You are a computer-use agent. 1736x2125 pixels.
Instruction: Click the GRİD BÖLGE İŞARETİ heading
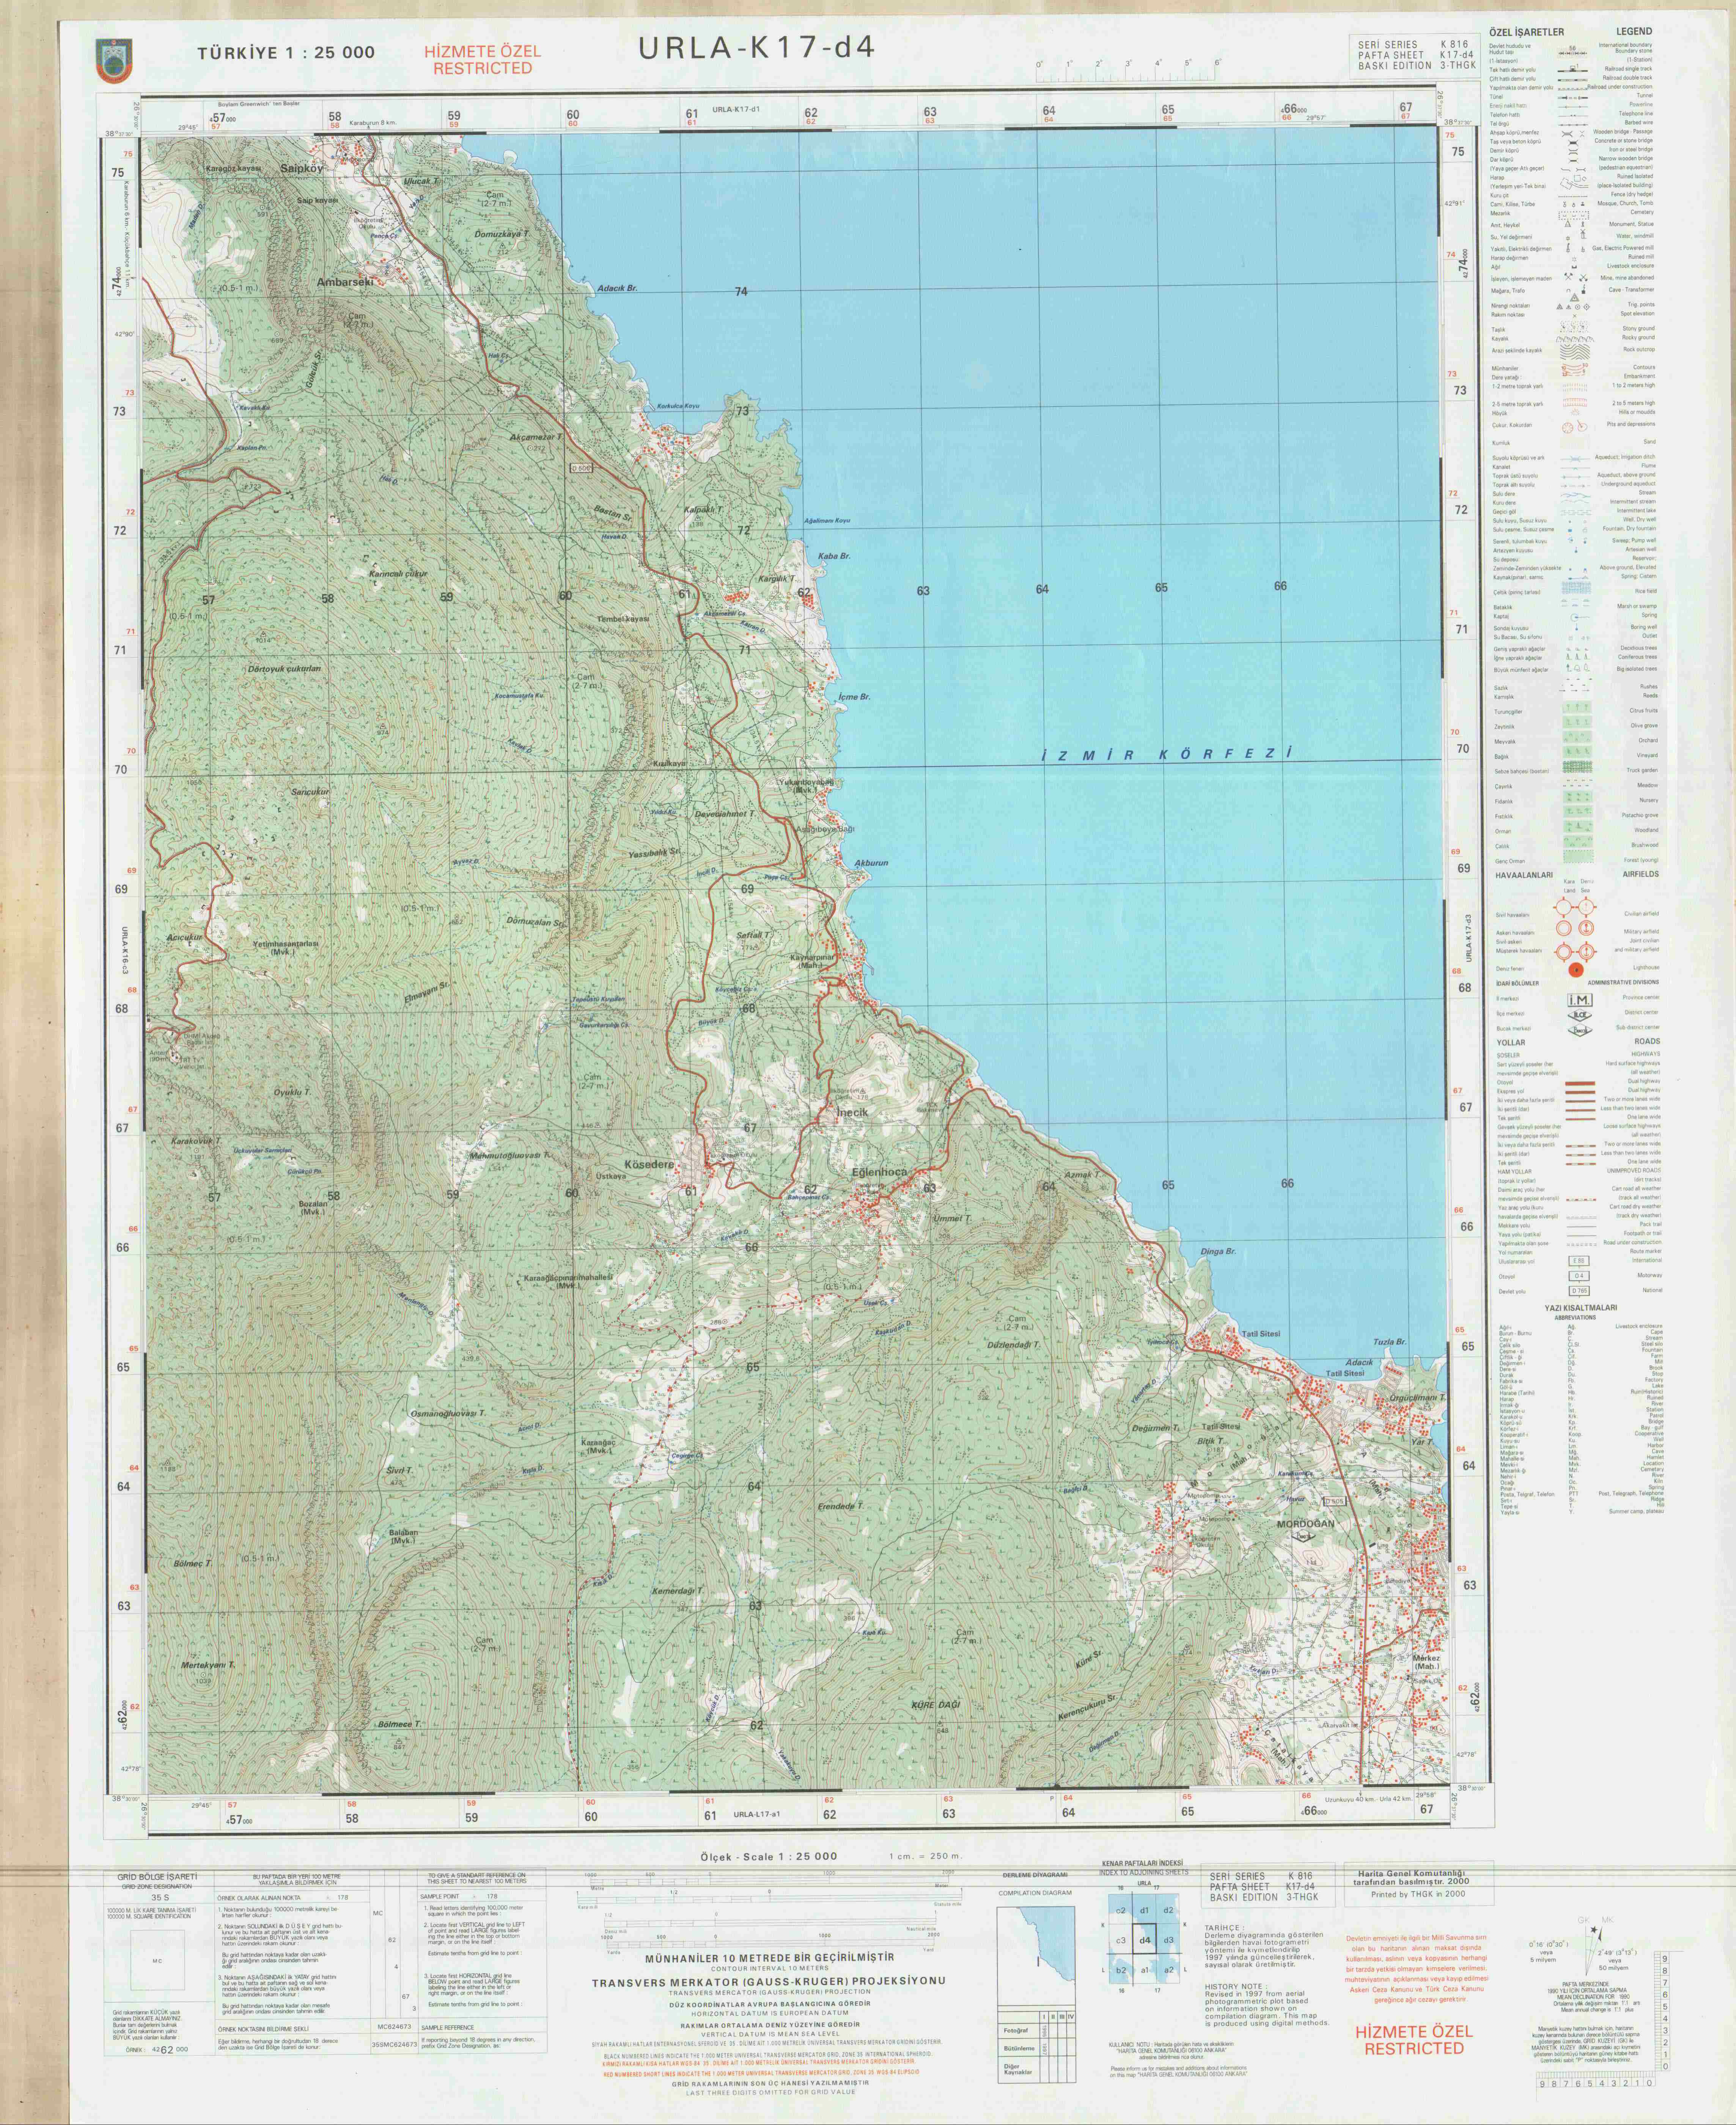(157, 1876)
